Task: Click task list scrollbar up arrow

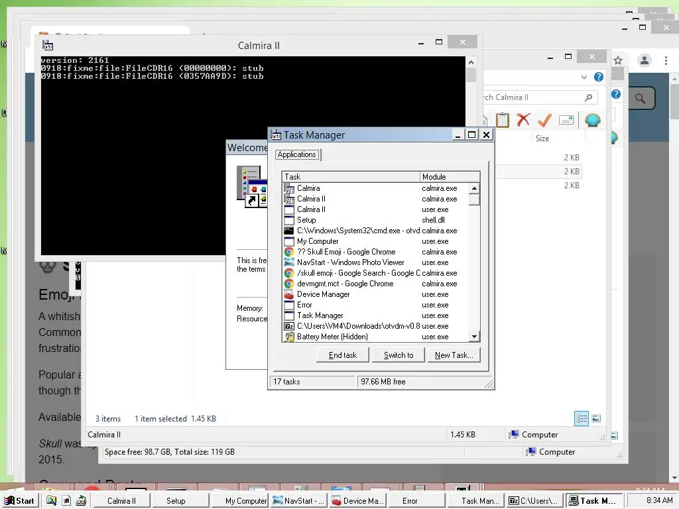Action: (x=475, y=188)
